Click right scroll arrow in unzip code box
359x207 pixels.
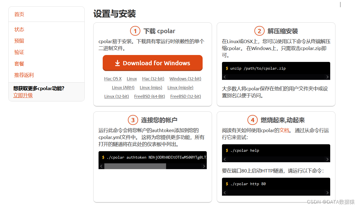tap(327, 77)
